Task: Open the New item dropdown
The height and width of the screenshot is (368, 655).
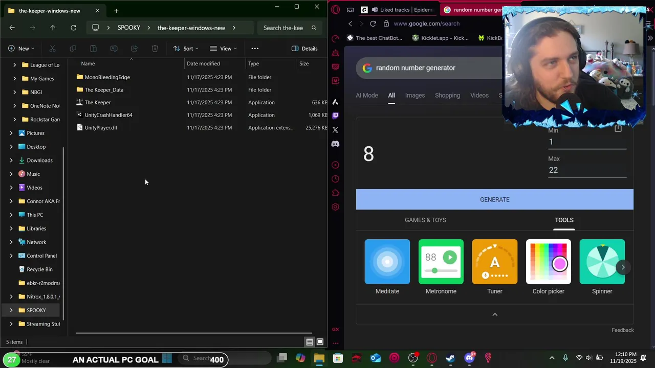Action: click(x=21, y=49)
